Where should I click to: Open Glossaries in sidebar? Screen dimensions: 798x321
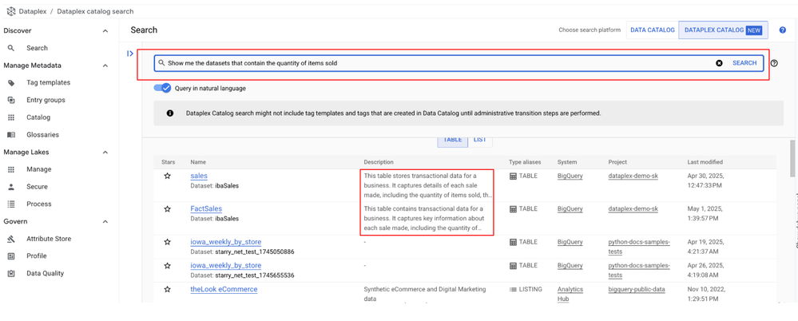click(43, 135)
